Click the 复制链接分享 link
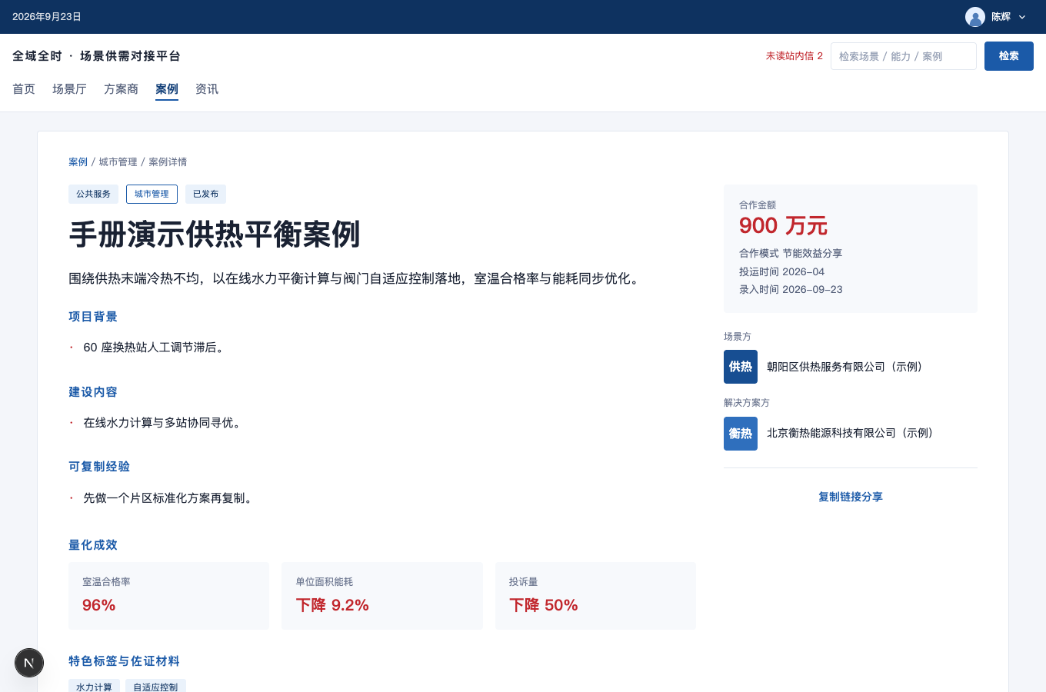This screenshot has width=1046, height=692. click(x=851, y=497)
